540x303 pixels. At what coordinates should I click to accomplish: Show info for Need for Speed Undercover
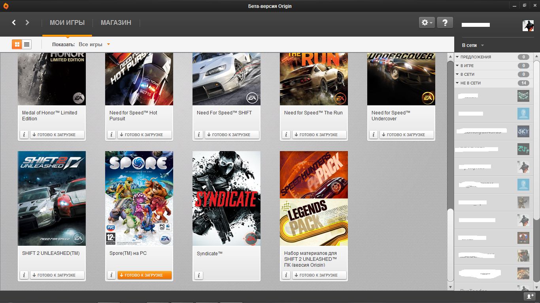[373, 135]
